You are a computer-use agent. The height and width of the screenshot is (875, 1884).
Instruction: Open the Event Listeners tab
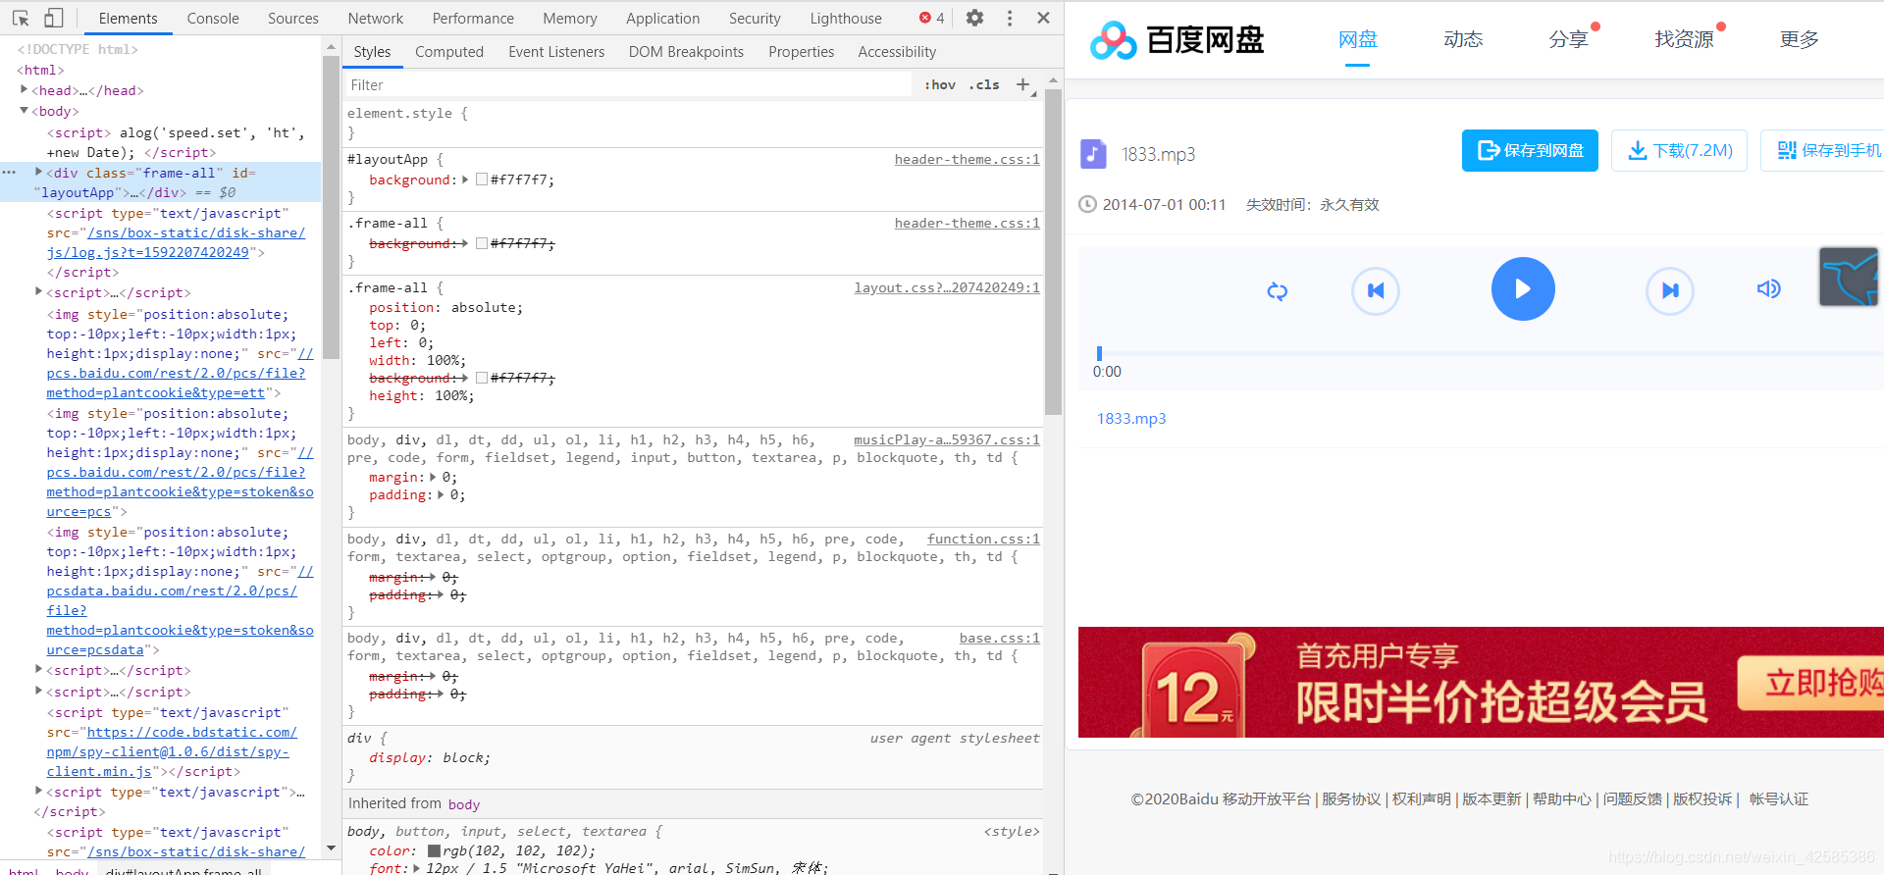click(x=556, y=52)
